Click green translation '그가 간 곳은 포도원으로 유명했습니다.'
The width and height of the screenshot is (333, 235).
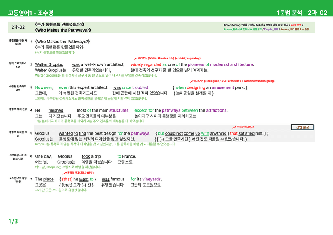(61, 190)
